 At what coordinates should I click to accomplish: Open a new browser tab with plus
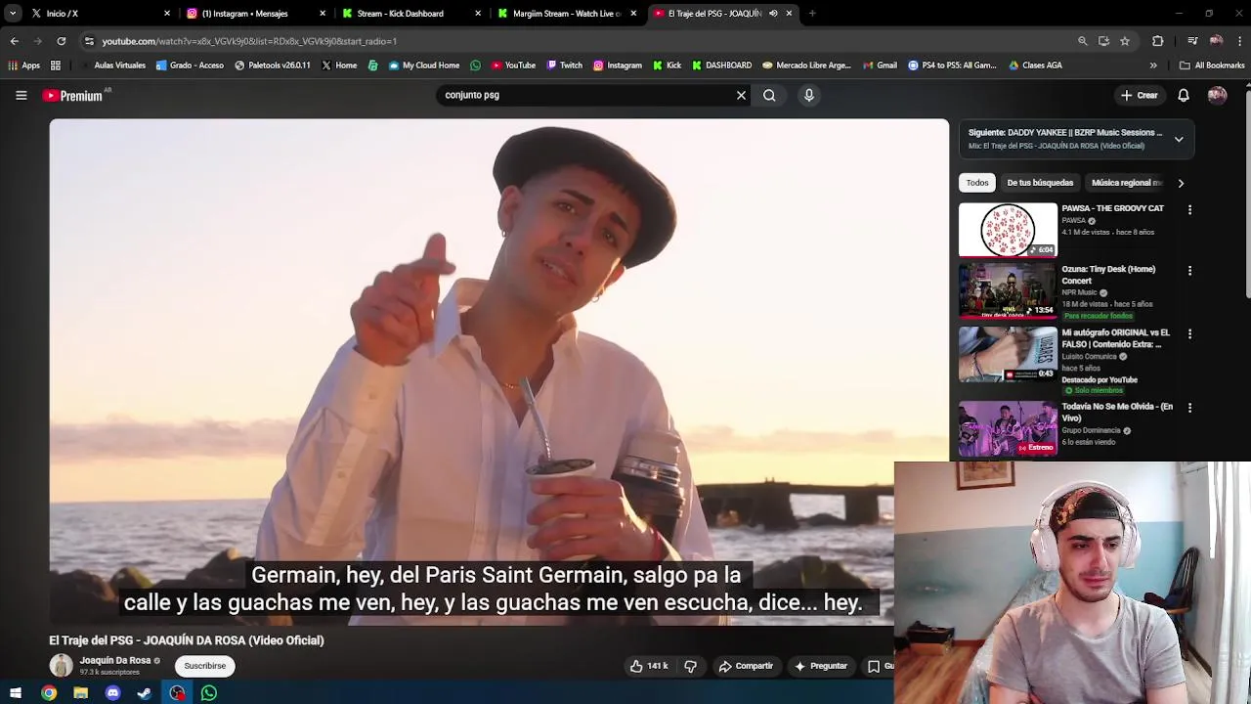pyautogui.click(x=812, y=14)
